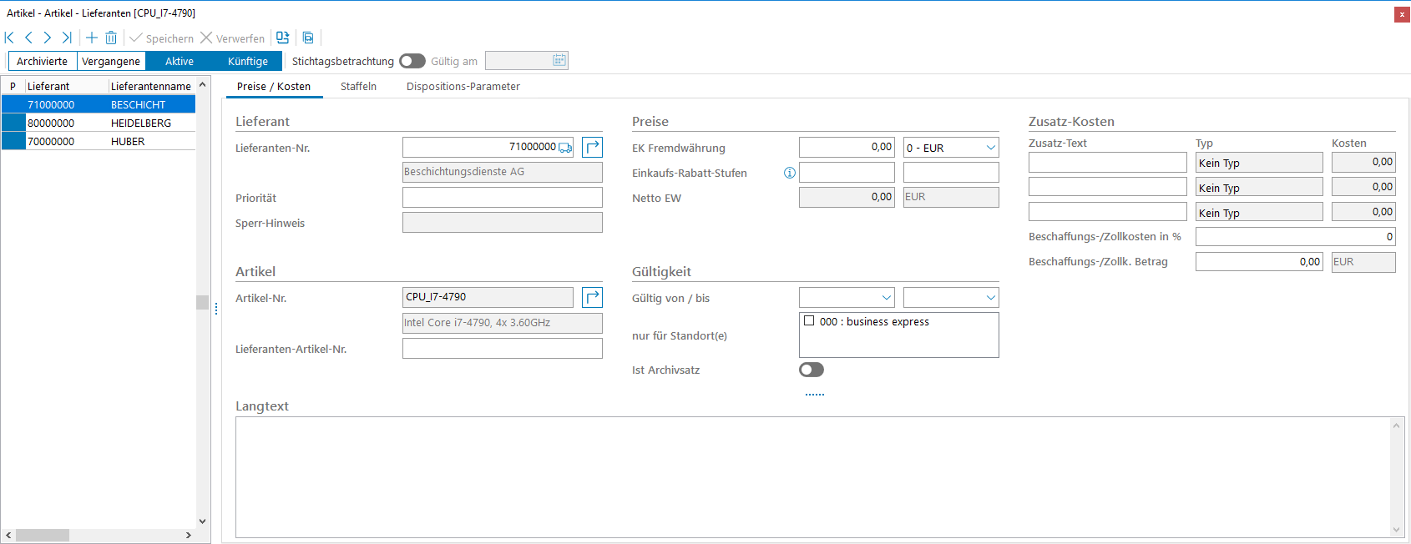Open linked article via arrow next to Artikel-Nr.
The image size is (1411, 544).
pyautogui.click(x=592, y=298)
